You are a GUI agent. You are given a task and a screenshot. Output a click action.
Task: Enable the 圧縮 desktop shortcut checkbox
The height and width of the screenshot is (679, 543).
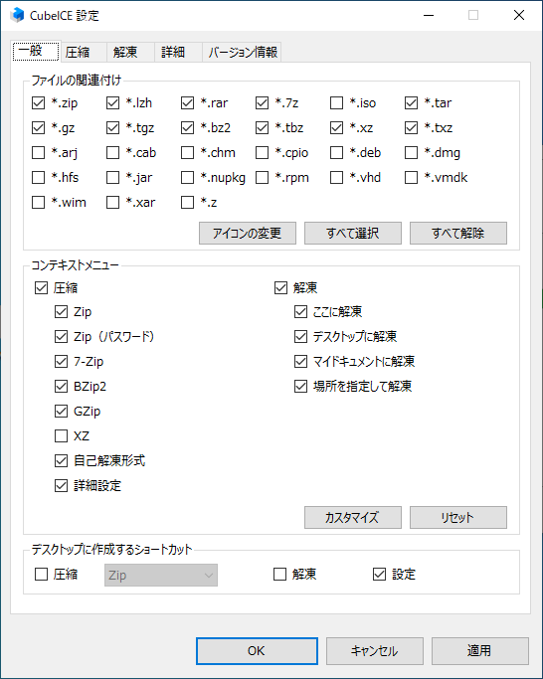point(41,575)
